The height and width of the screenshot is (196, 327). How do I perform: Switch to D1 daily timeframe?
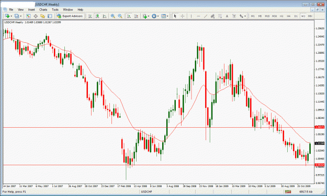[x=296, y=16]
